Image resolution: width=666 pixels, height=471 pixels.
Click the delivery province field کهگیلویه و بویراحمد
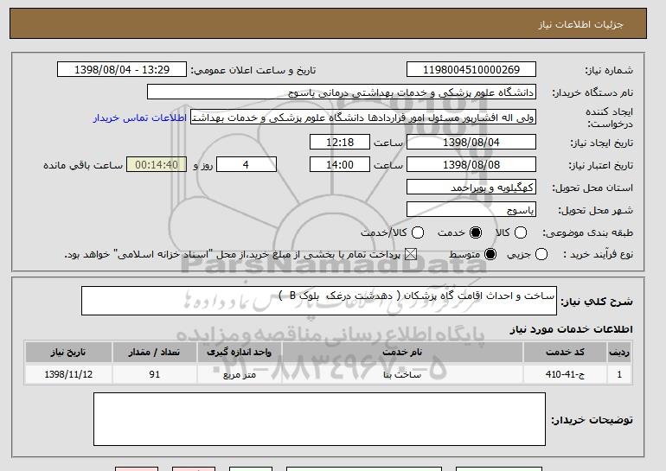coord(471,188)
